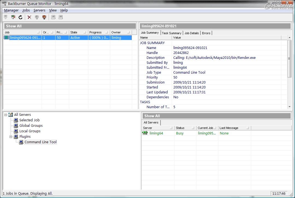Click the Active state cell of the job

(78, 38)
